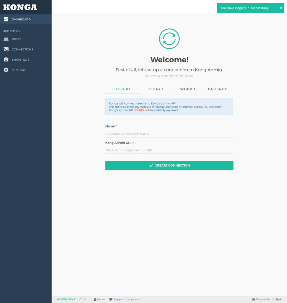The width and height of the screenshot is (287, 303).
Task: Select the DEFAULT connection tab
Action: click(123, 89)
